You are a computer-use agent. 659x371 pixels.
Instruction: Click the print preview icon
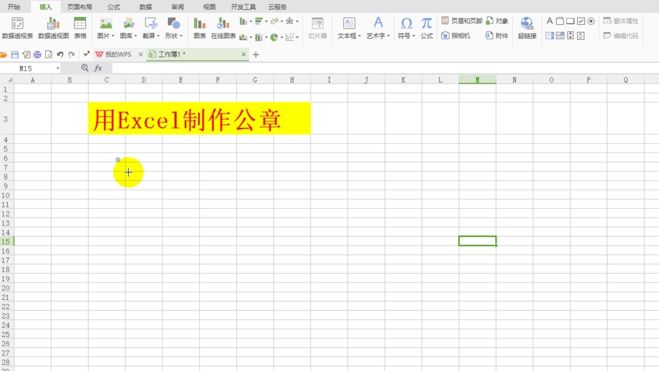click(48, 55)
